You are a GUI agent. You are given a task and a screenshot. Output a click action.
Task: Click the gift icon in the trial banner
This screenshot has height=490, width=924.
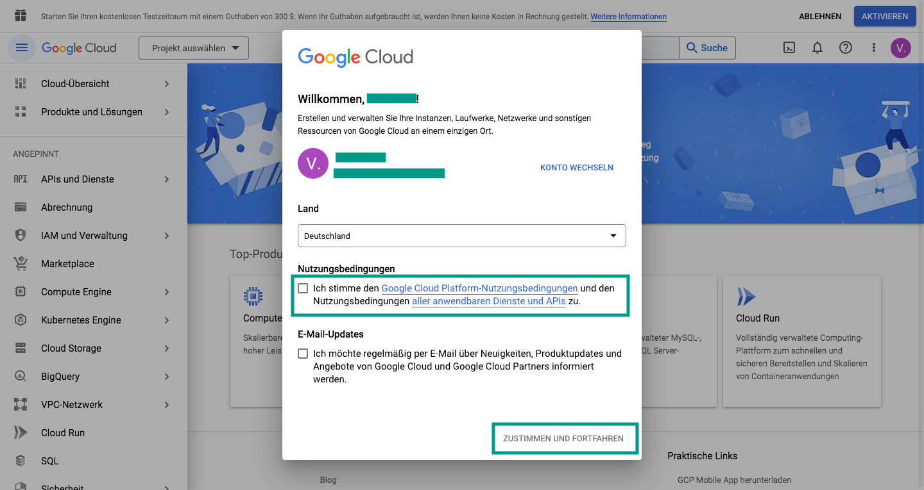point(21,16)
